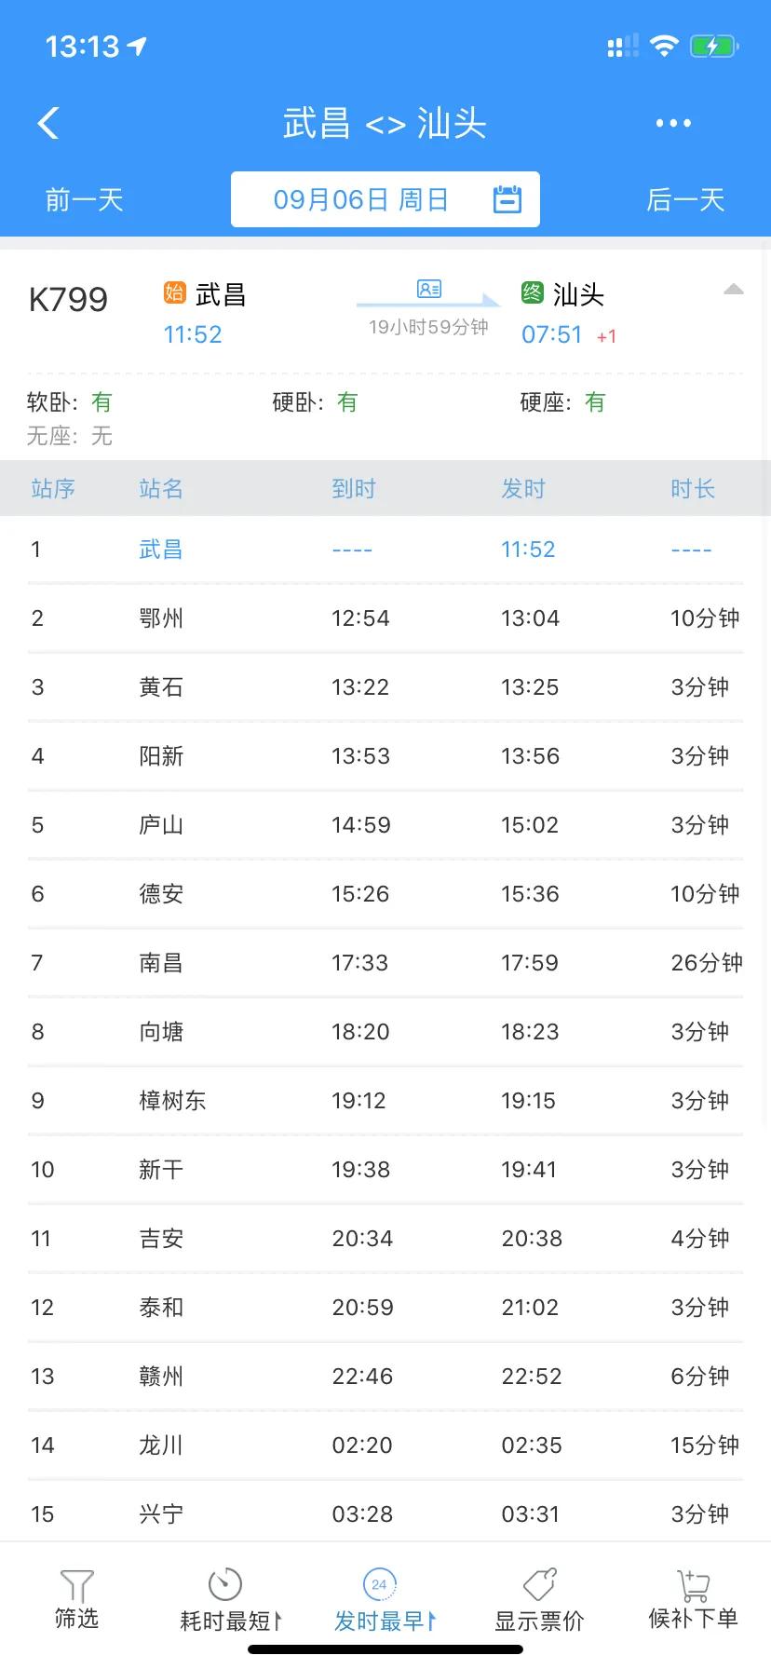Select the 武昌 station name in the table
Screen dimensions: 771x1669
[160, 549]
